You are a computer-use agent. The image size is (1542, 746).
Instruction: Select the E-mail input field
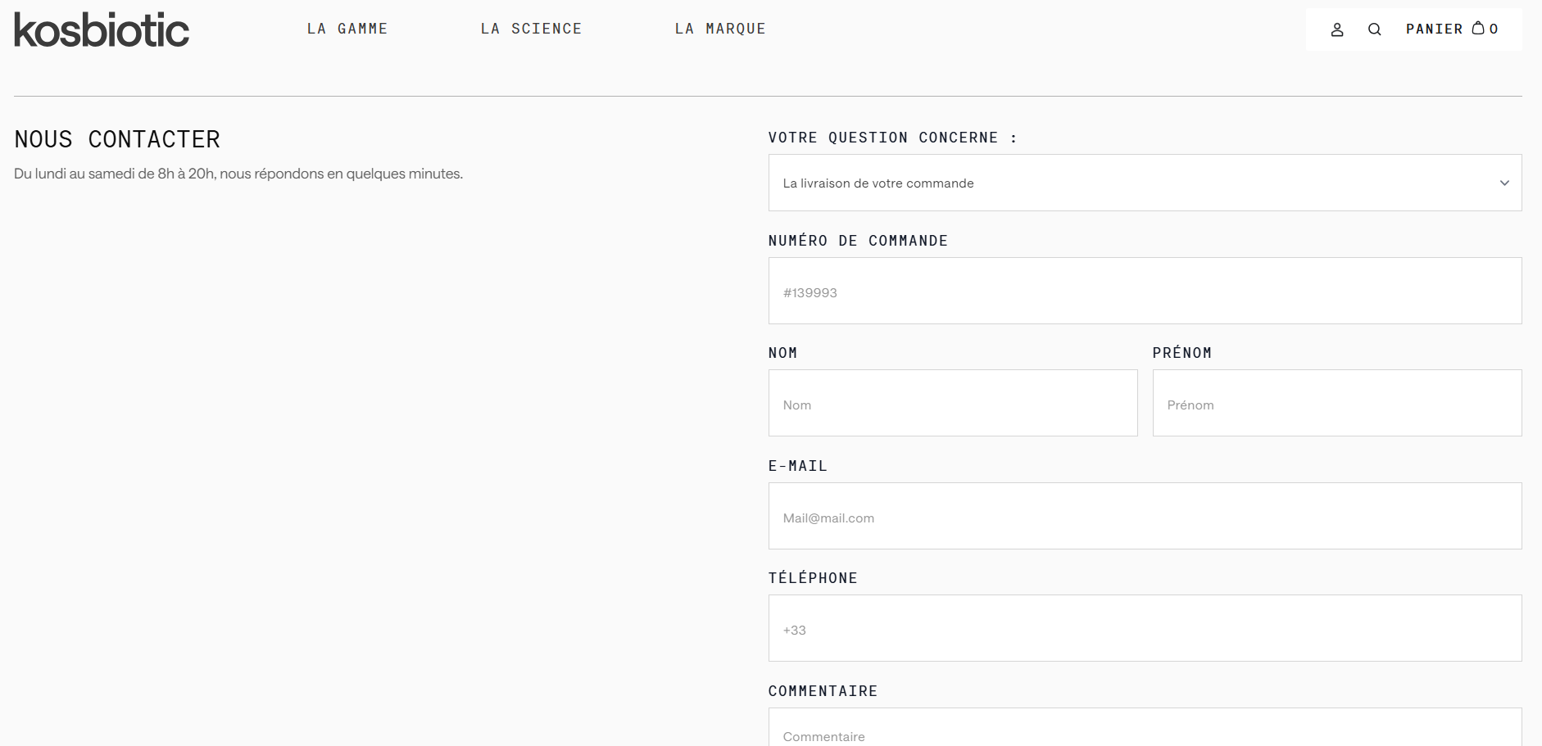tap(1144, 517)
